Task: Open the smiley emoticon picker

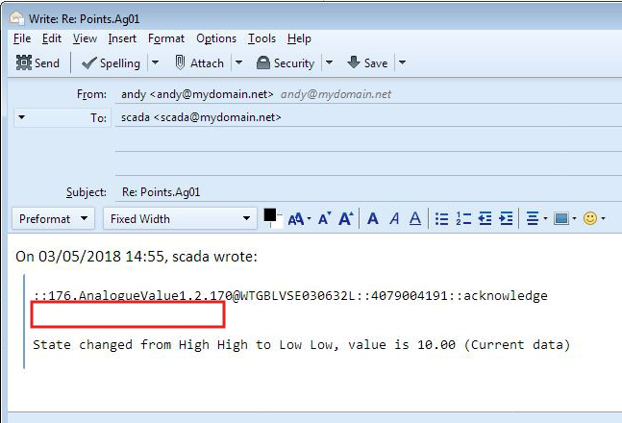Action: 589,219
